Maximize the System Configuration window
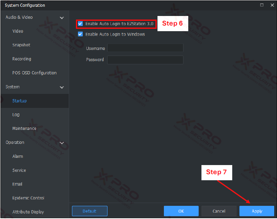Screen dimensions: 277x219 tap(262, 5)
